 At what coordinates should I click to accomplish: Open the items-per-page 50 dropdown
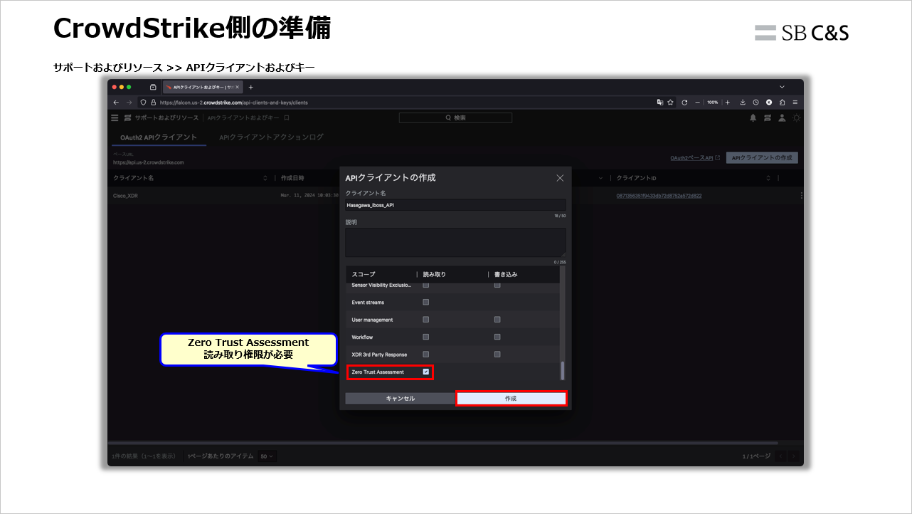pyautogui.click(x=266, y=456)
